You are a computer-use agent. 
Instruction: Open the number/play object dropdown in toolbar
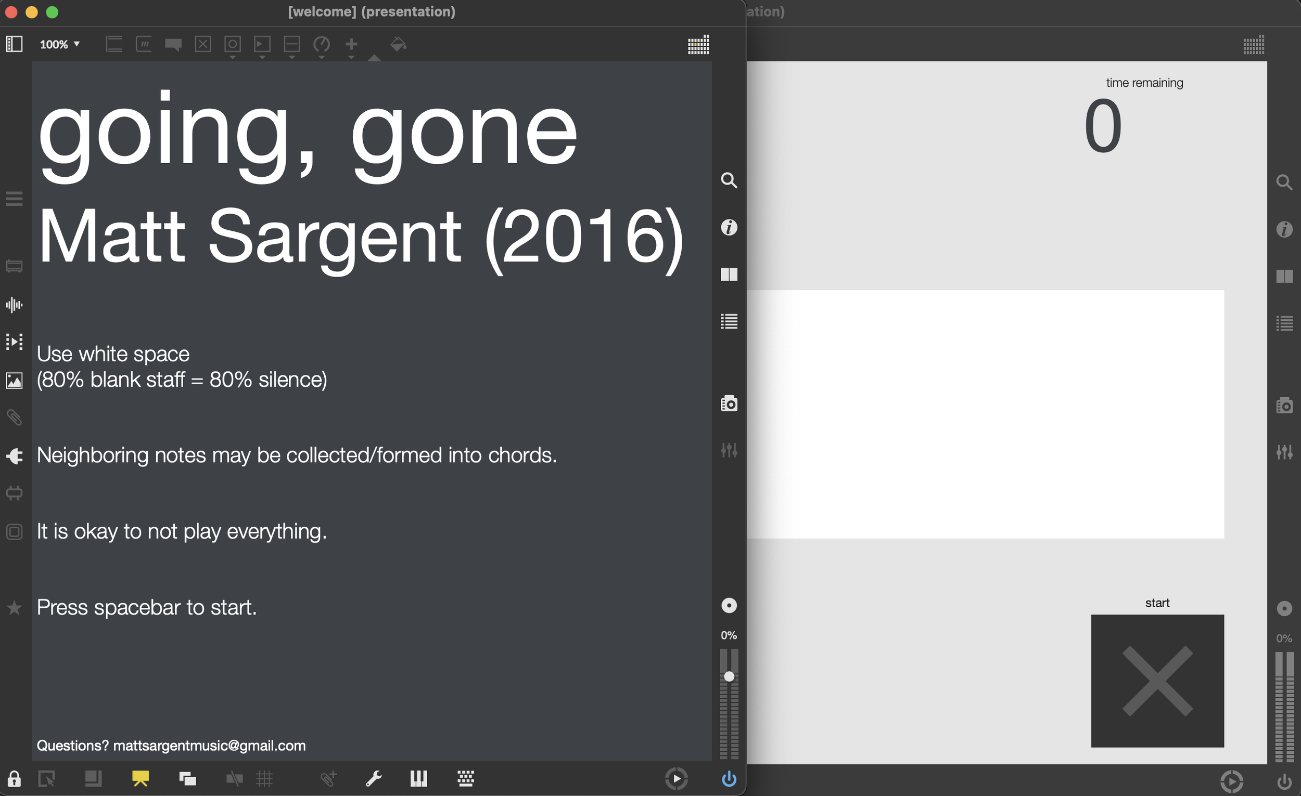[x=262, y=46]
